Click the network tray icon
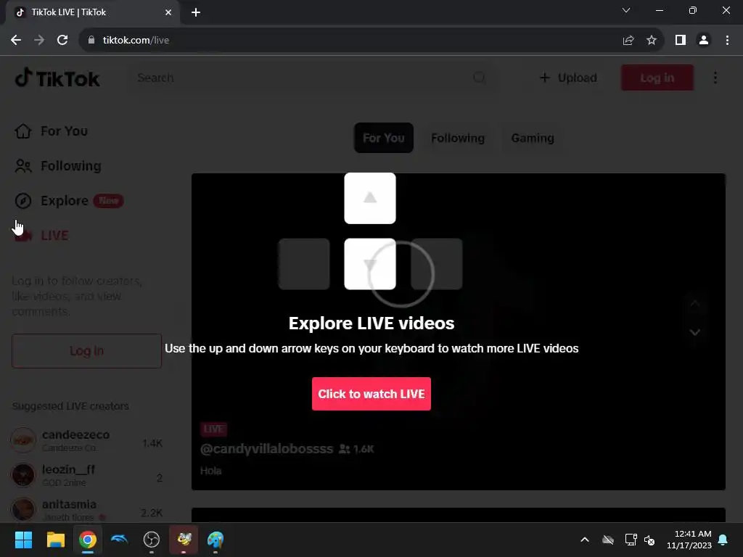Screen dimensions: 743x557 click(631, 540)
